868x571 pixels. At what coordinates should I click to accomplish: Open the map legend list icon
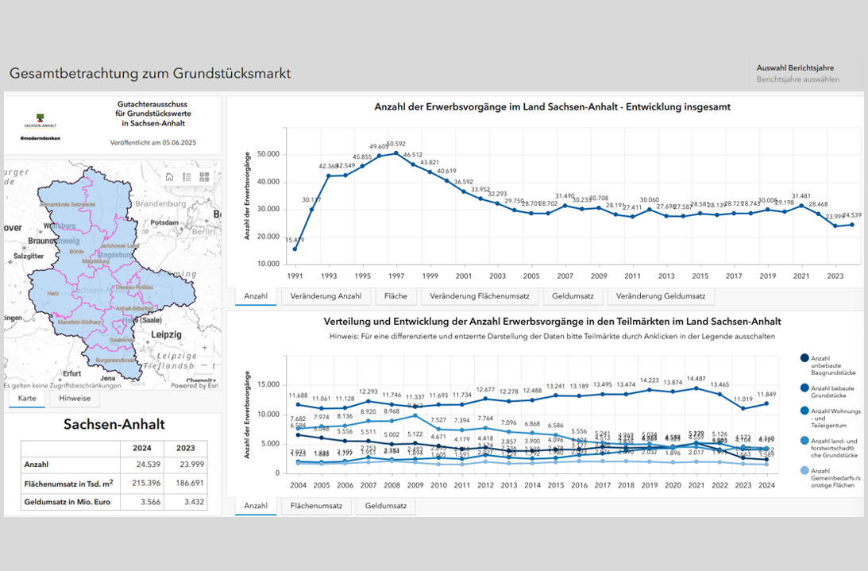[187, 177]
